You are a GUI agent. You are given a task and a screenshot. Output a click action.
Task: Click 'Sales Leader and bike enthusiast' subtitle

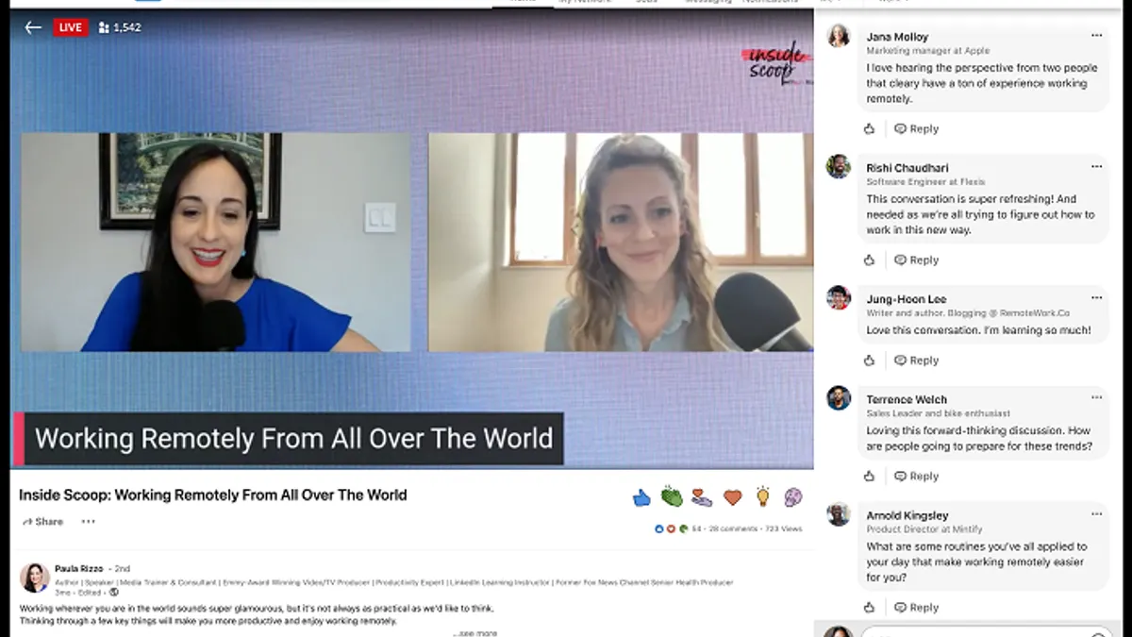[x=939, y=413]
